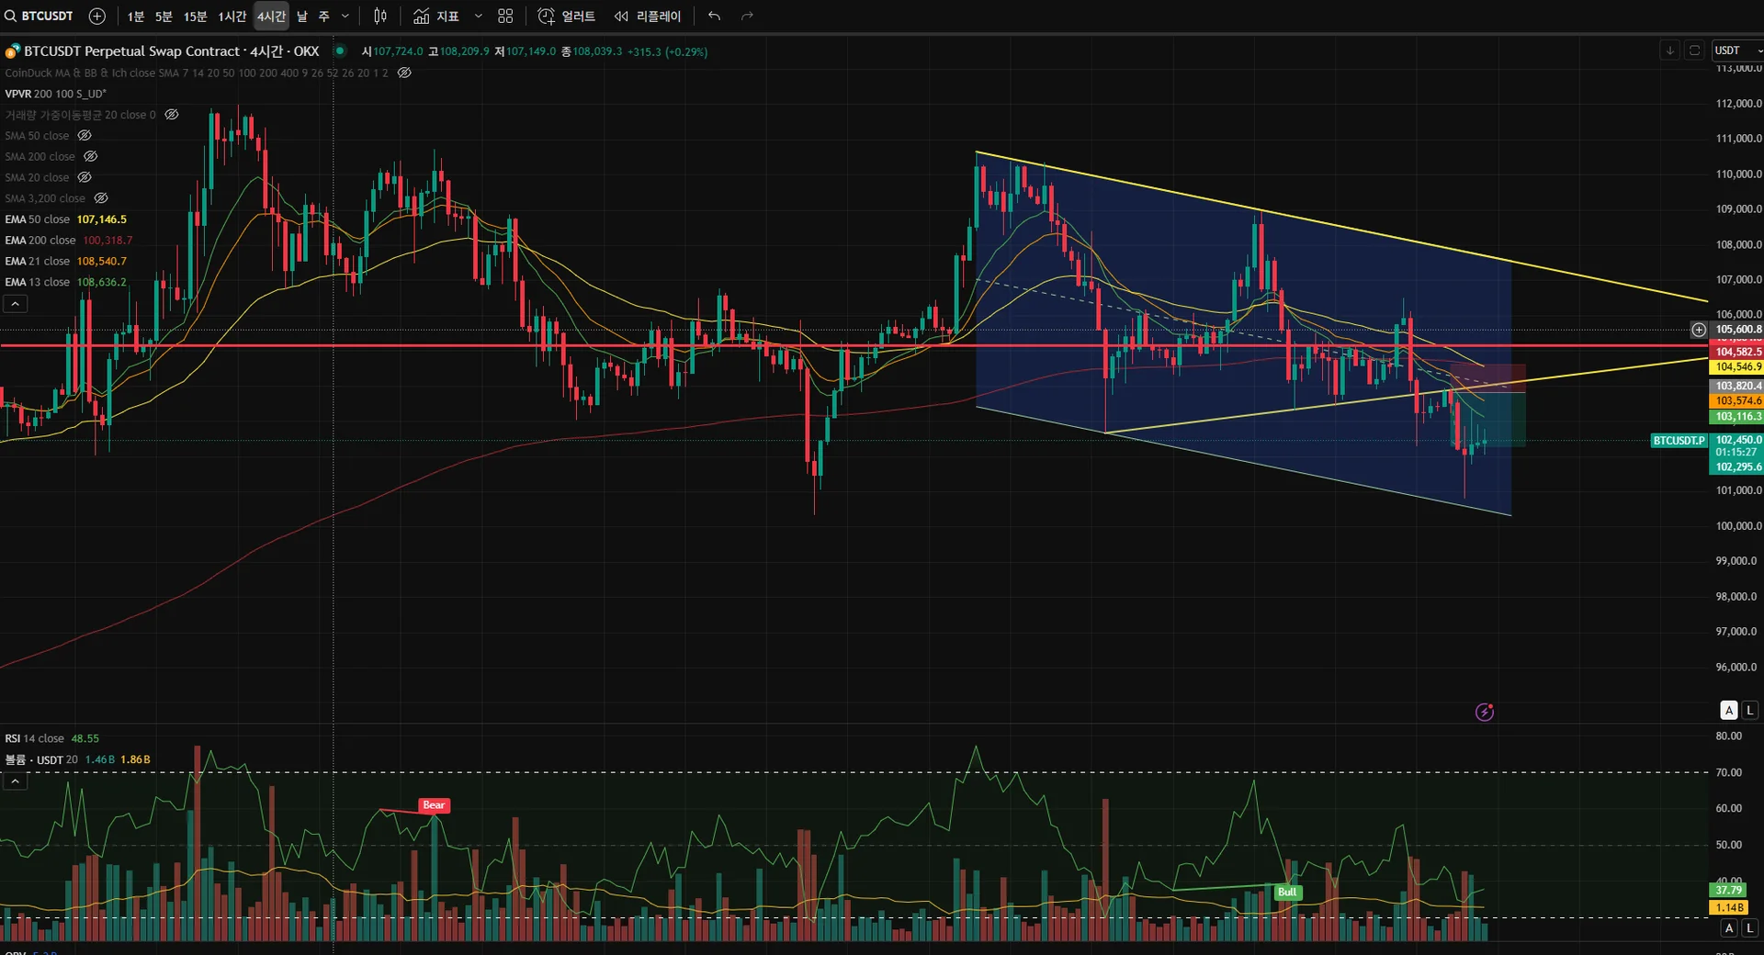The height and width of the screenshot is (955, 1764).
Task: Show the SMA 200 close indicator
Action: (x=90, y=156)
